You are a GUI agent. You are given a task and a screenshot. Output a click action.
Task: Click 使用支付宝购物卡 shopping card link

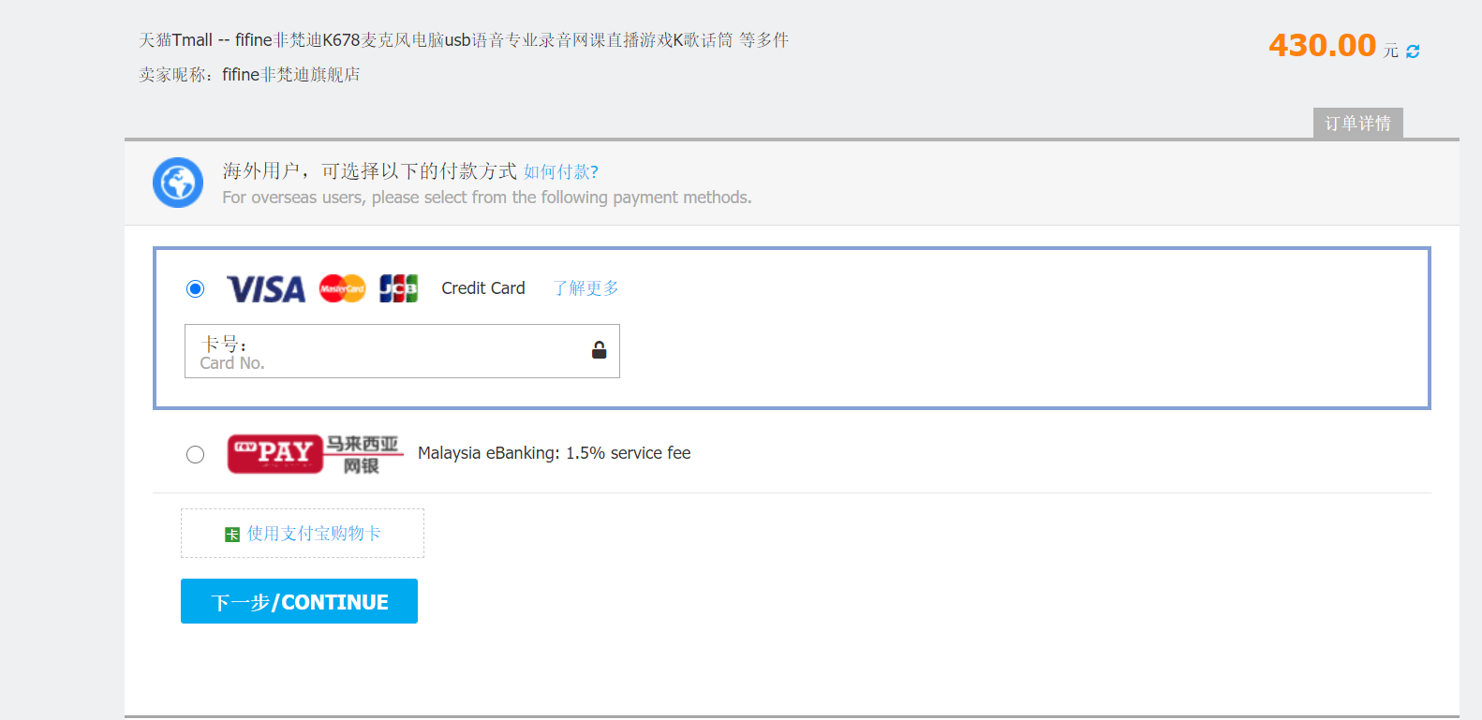(x=314, y=534)
